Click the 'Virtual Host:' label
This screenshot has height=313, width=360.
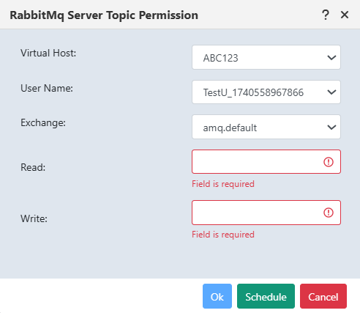[48, 53]
